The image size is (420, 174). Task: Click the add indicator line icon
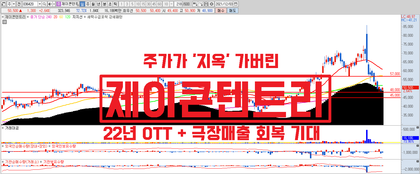201,4
